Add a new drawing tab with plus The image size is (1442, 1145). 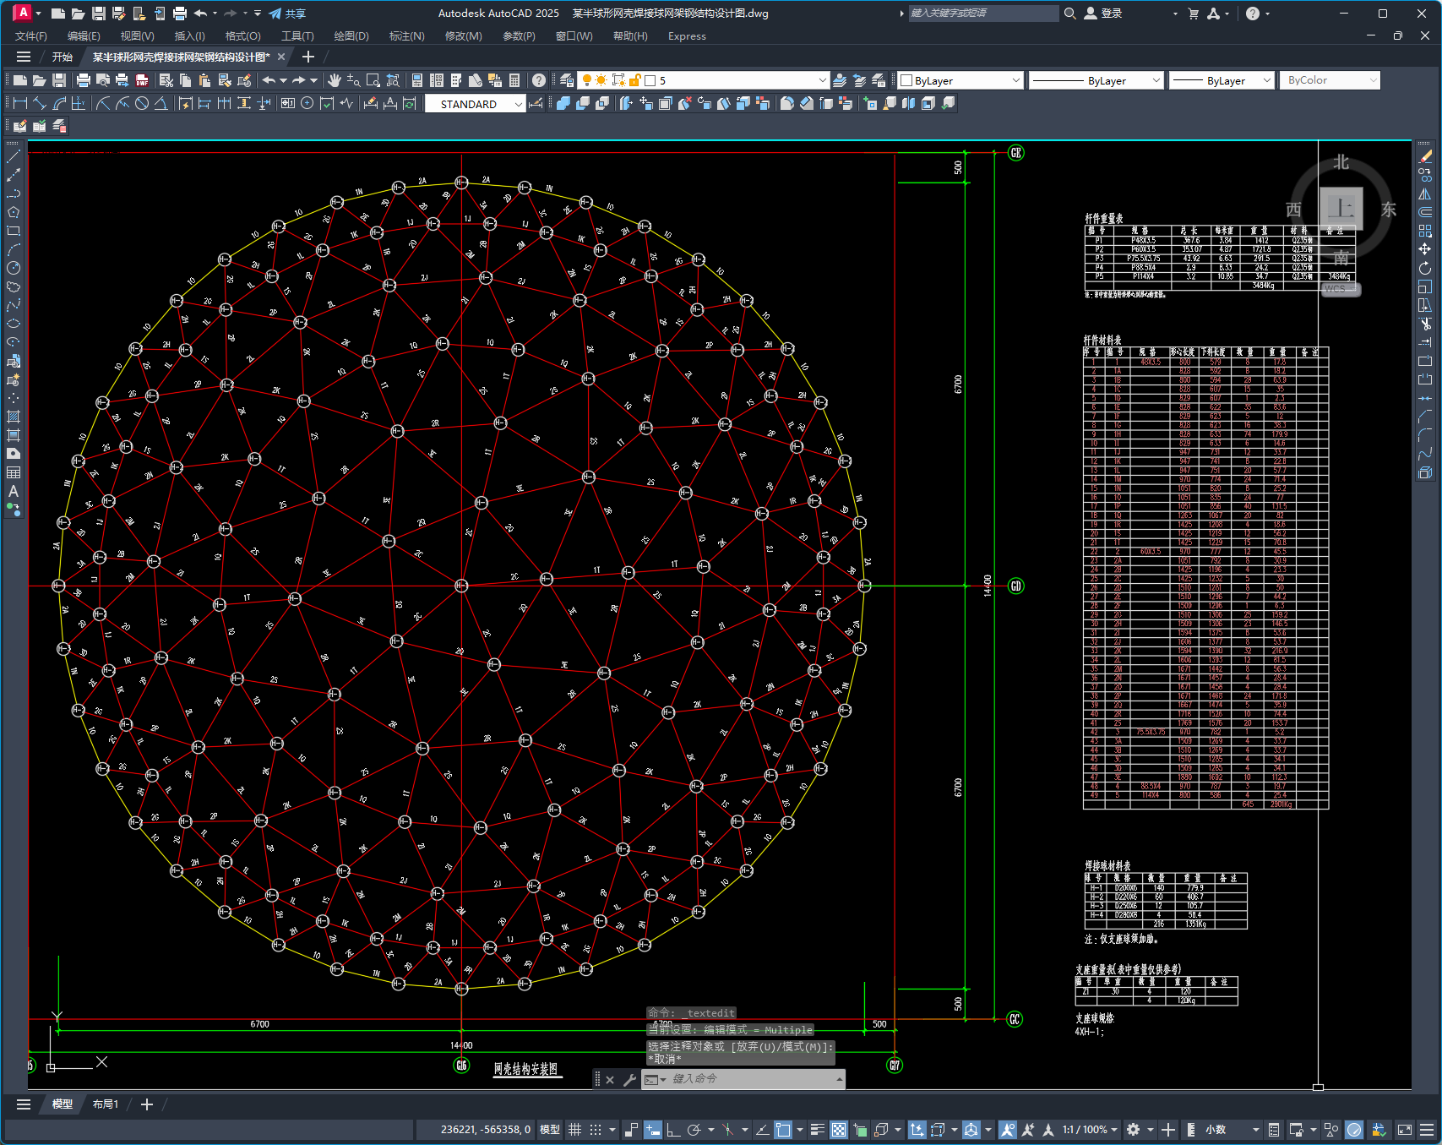(308, 57)
